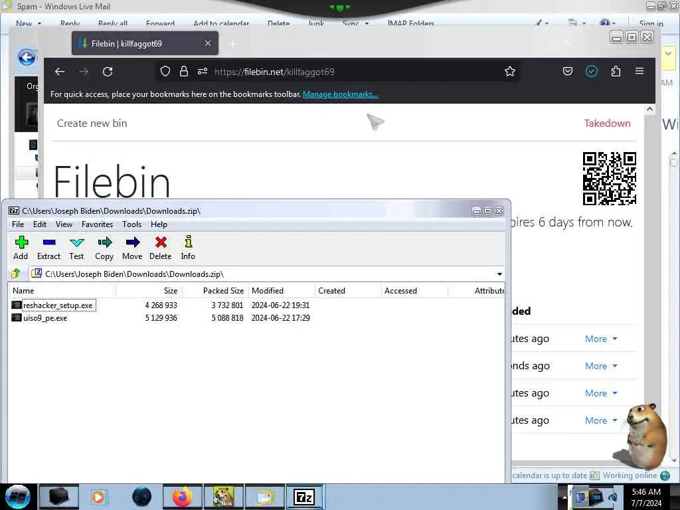The width and height of the screenshot is (680, 510).
Task: Click the blue back arrow in Live Mail
Action: 27,57
